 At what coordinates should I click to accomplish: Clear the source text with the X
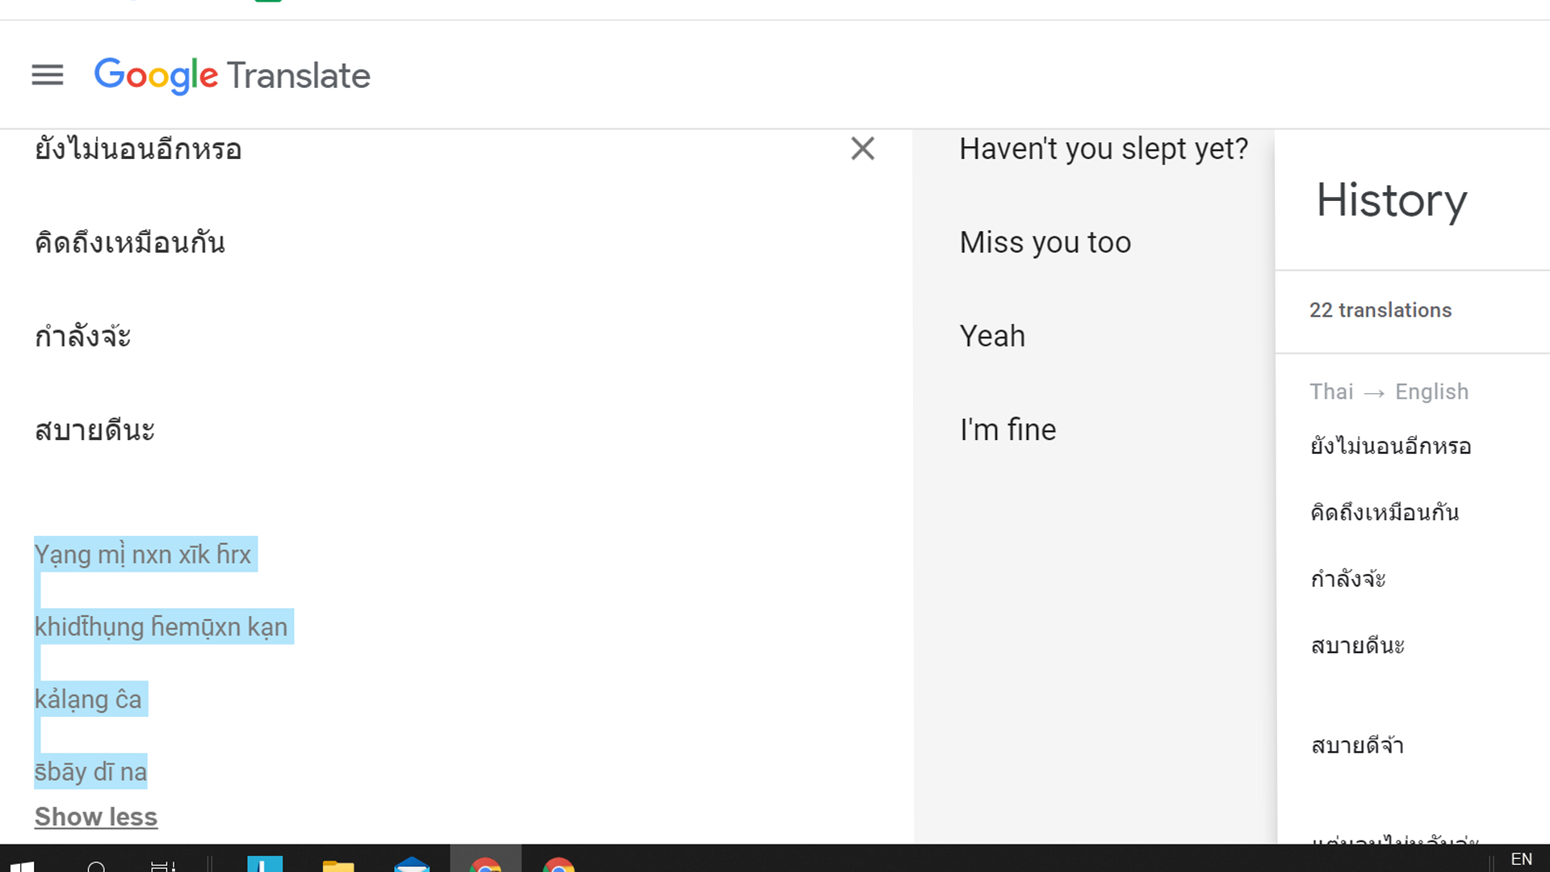862,149
